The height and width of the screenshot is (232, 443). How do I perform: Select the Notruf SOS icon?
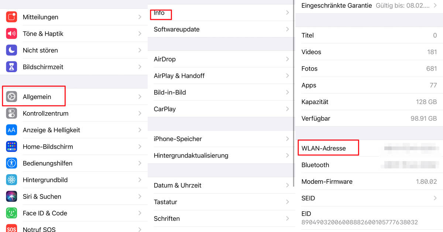click(11, 228)
